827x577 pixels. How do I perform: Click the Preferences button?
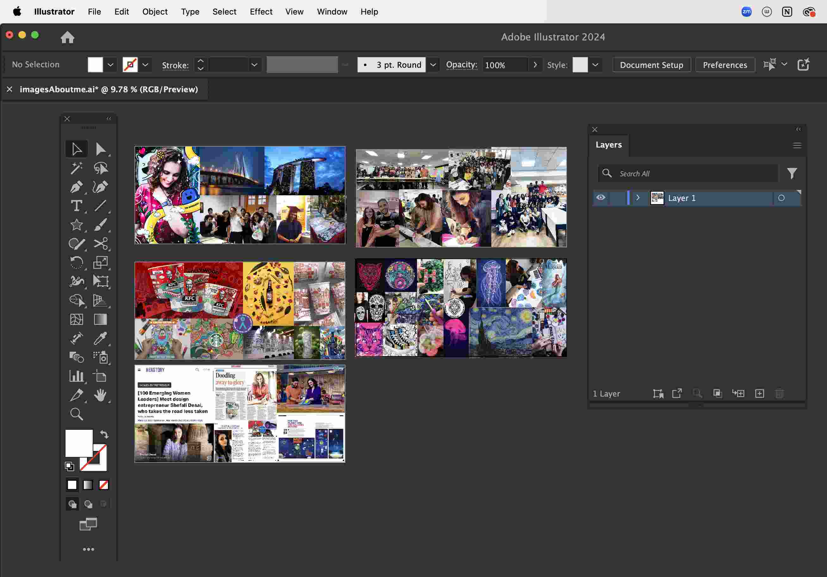coord(725,65)
